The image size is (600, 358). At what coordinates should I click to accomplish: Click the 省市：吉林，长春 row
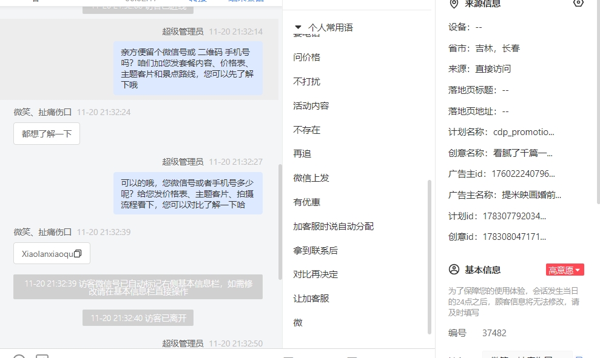(x=484, y=48)
